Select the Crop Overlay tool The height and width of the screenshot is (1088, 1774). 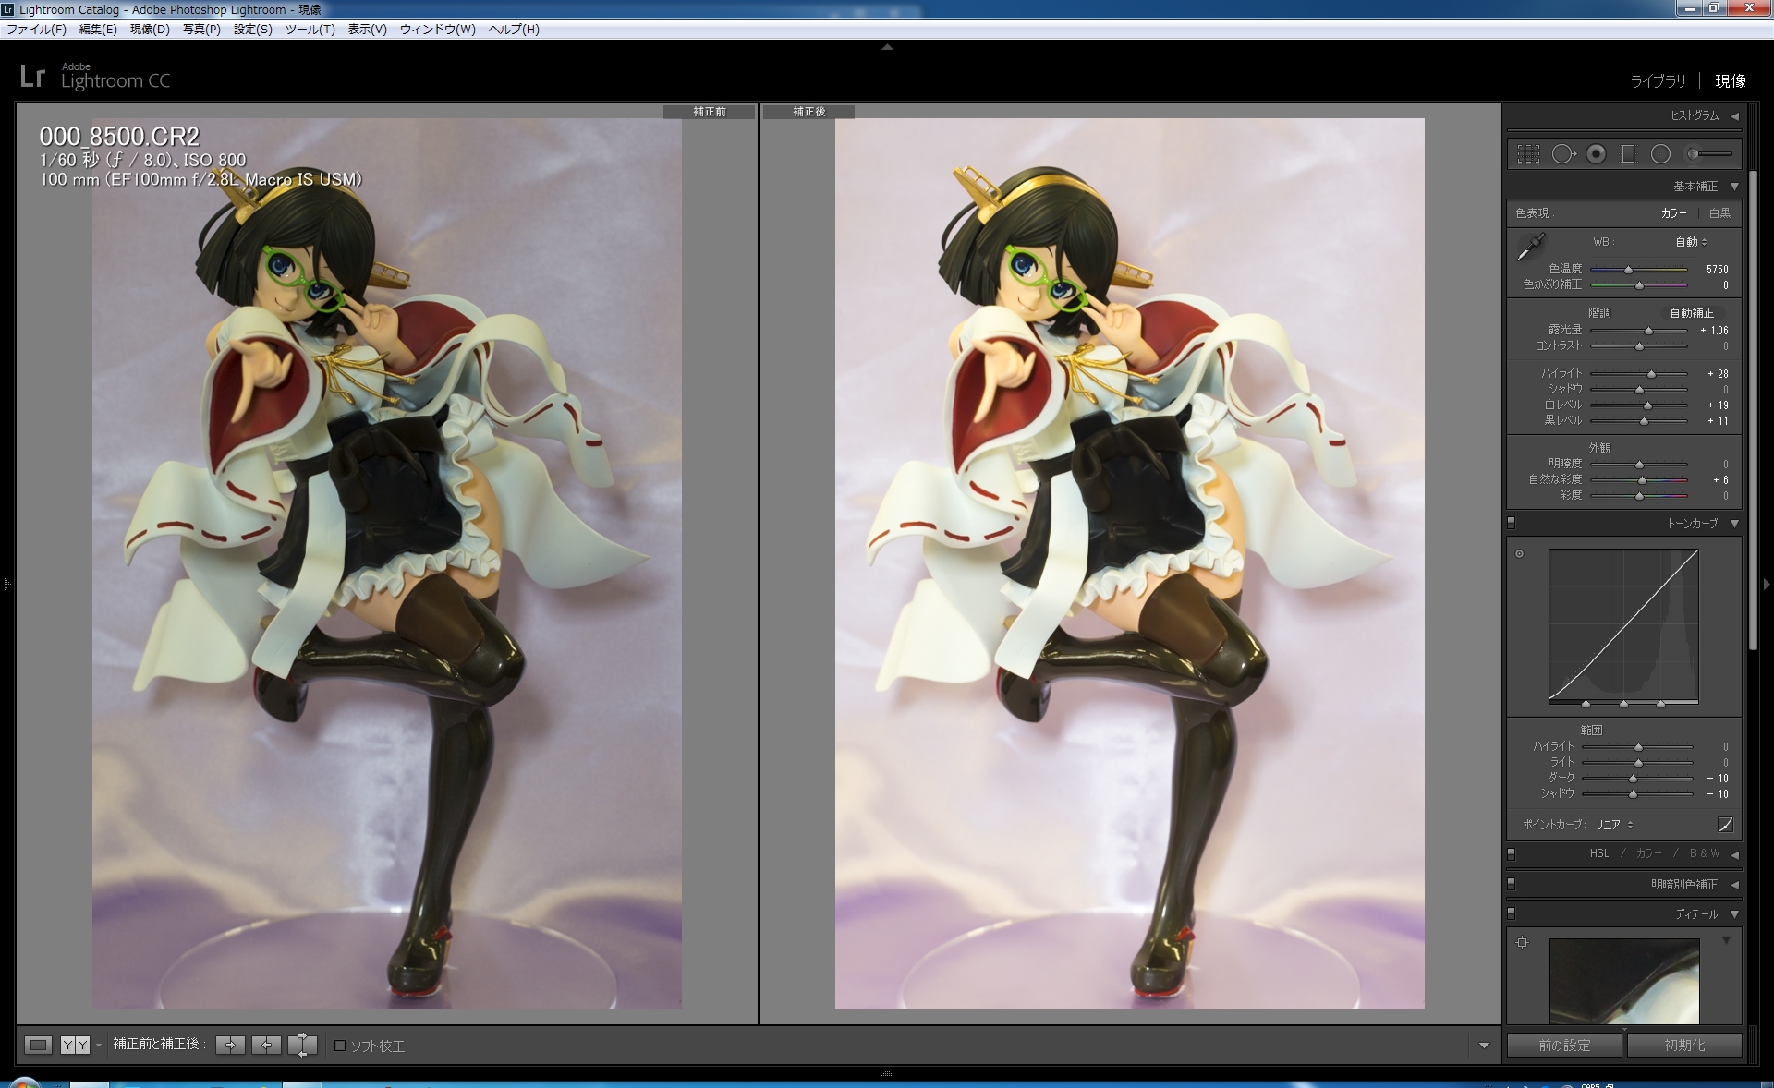click(1528, 154)
